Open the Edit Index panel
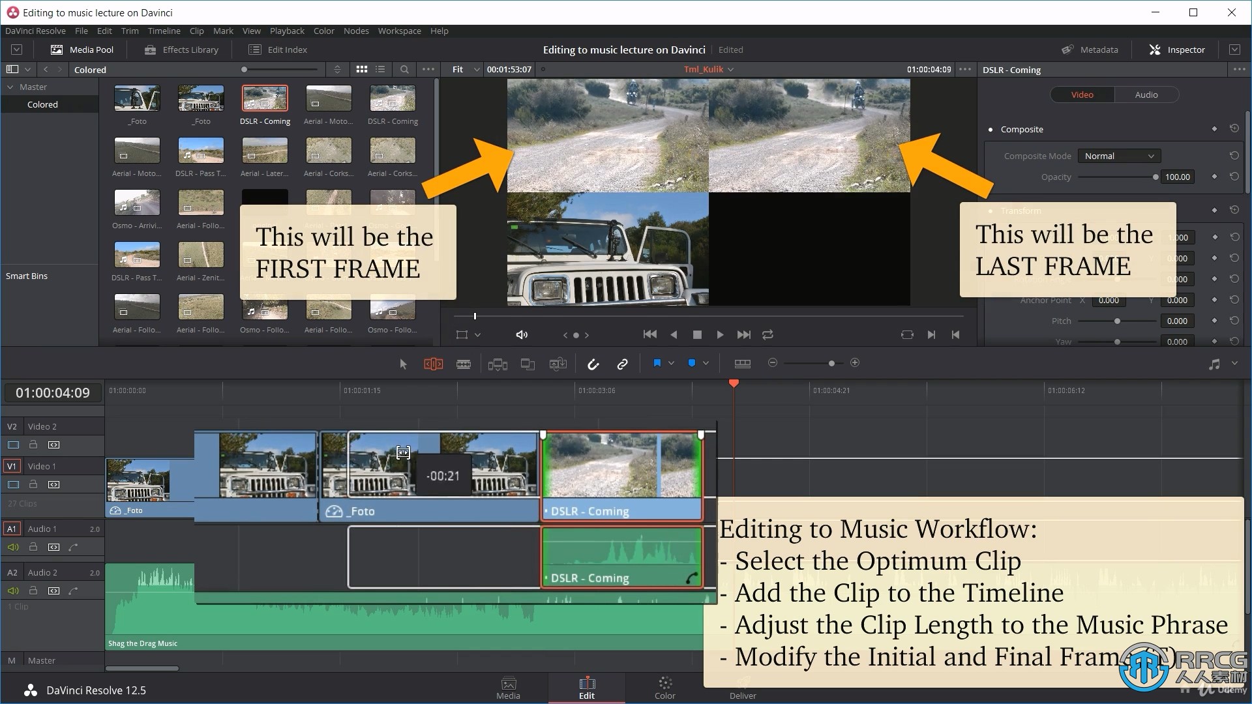 click(x=278, y=50)
